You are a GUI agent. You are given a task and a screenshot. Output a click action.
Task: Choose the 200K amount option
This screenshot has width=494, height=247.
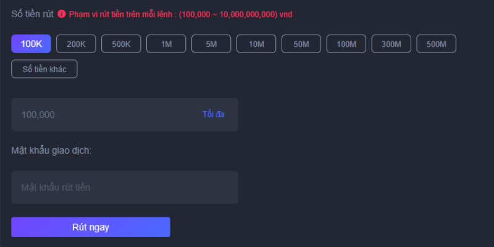pyautogui.click(x=76, y=44)
